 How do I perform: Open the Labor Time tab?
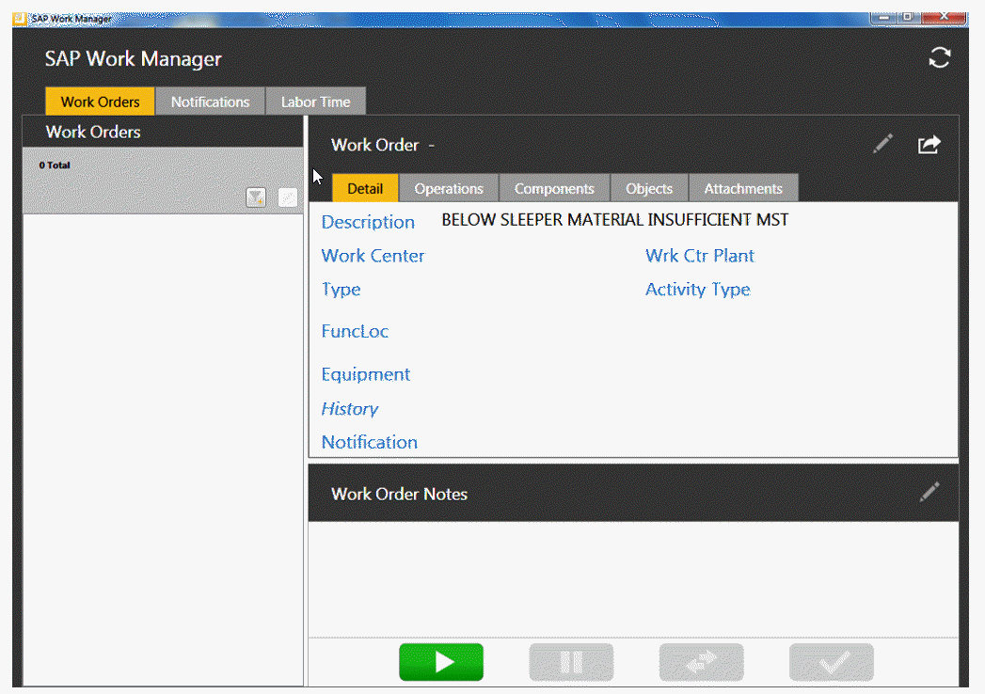click(315, 102)
